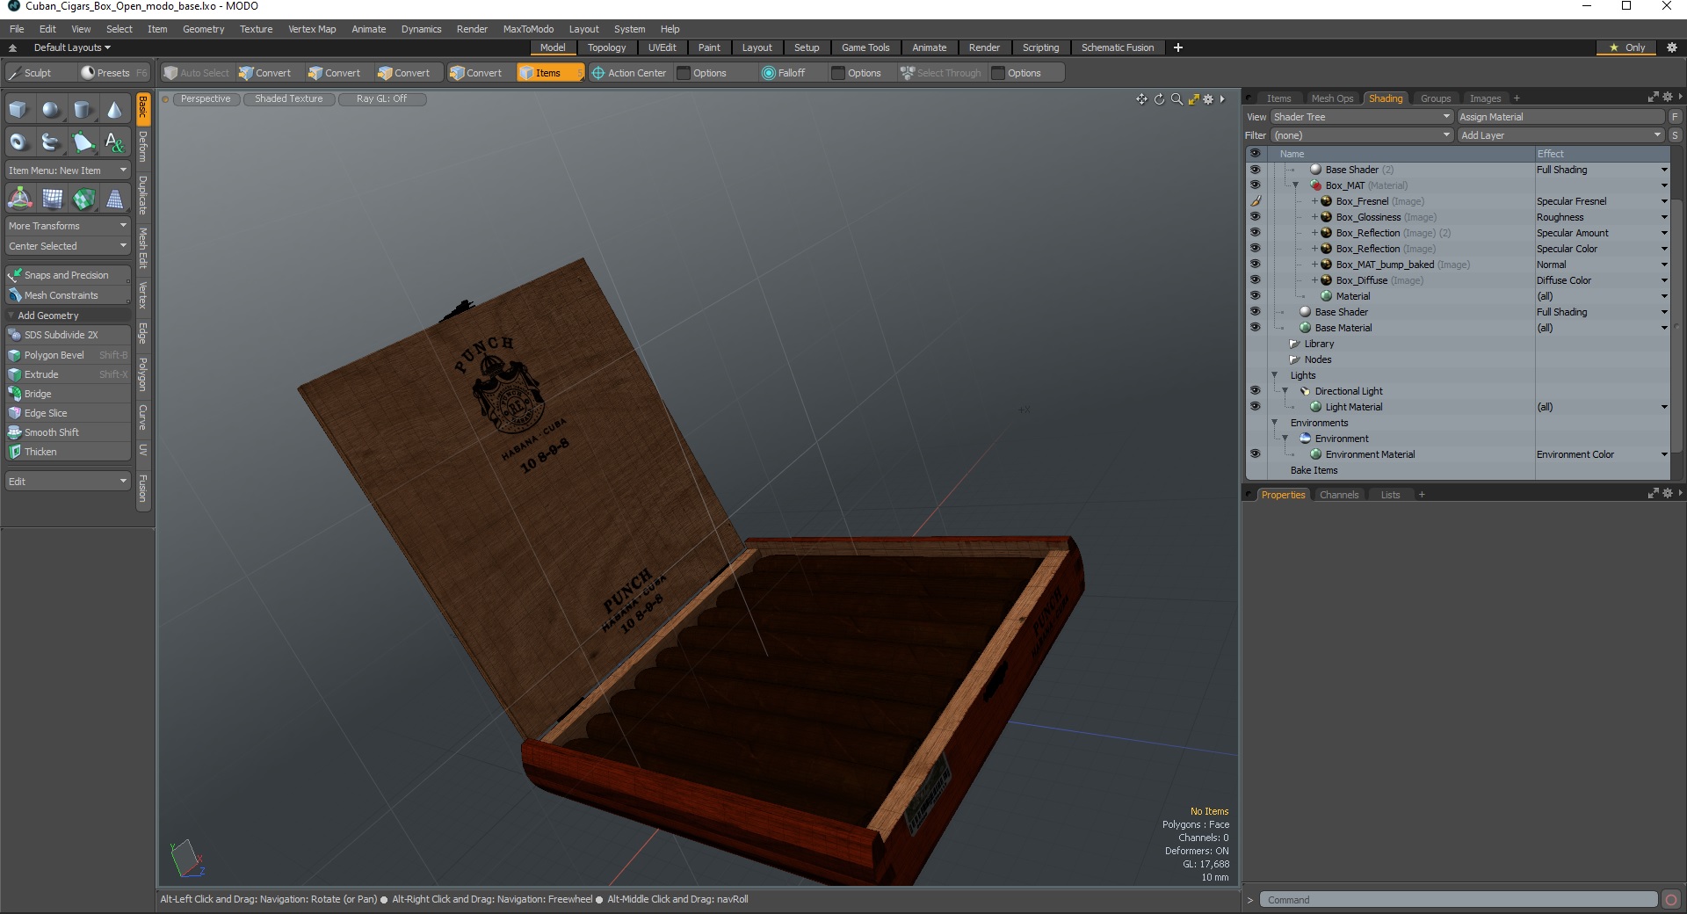Click the Polygon Bevel tool button

68,355
